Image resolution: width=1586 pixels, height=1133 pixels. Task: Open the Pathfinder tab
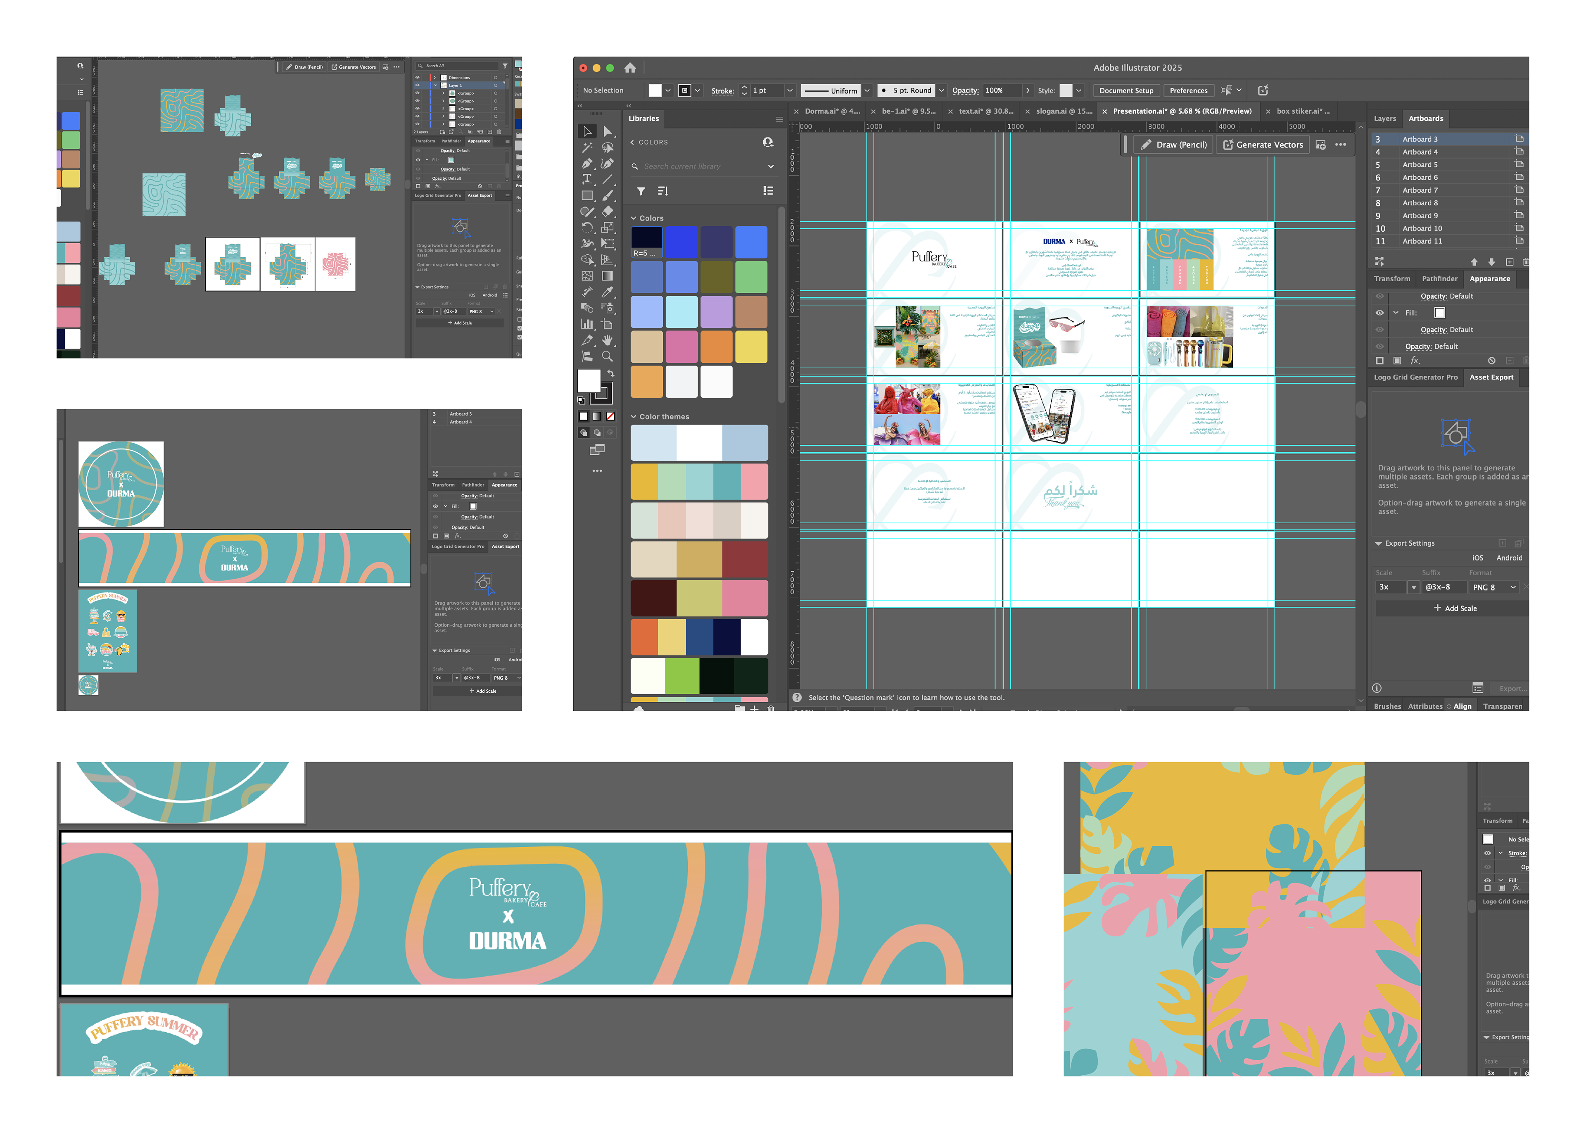point(1439,278)
